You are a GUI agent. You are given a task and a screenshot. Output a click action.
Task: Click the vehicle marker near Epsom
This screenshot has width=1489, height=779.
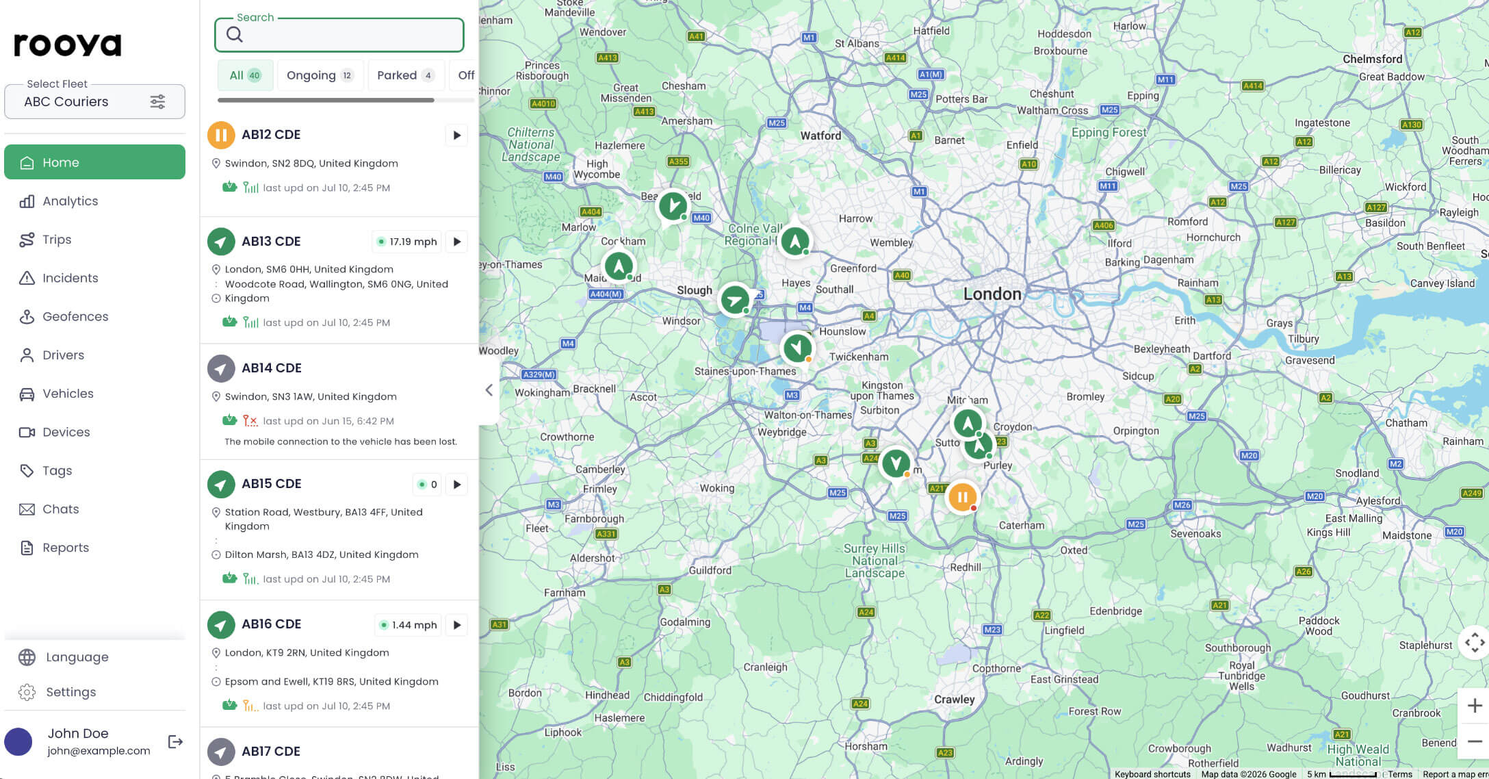pyautogui.click(x=896, y=463)
